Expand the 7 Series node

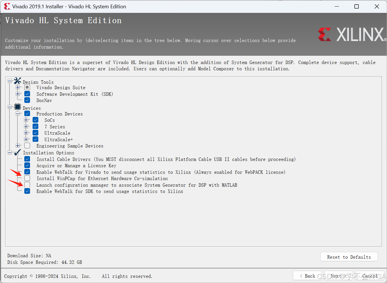(x=26, y=126)
